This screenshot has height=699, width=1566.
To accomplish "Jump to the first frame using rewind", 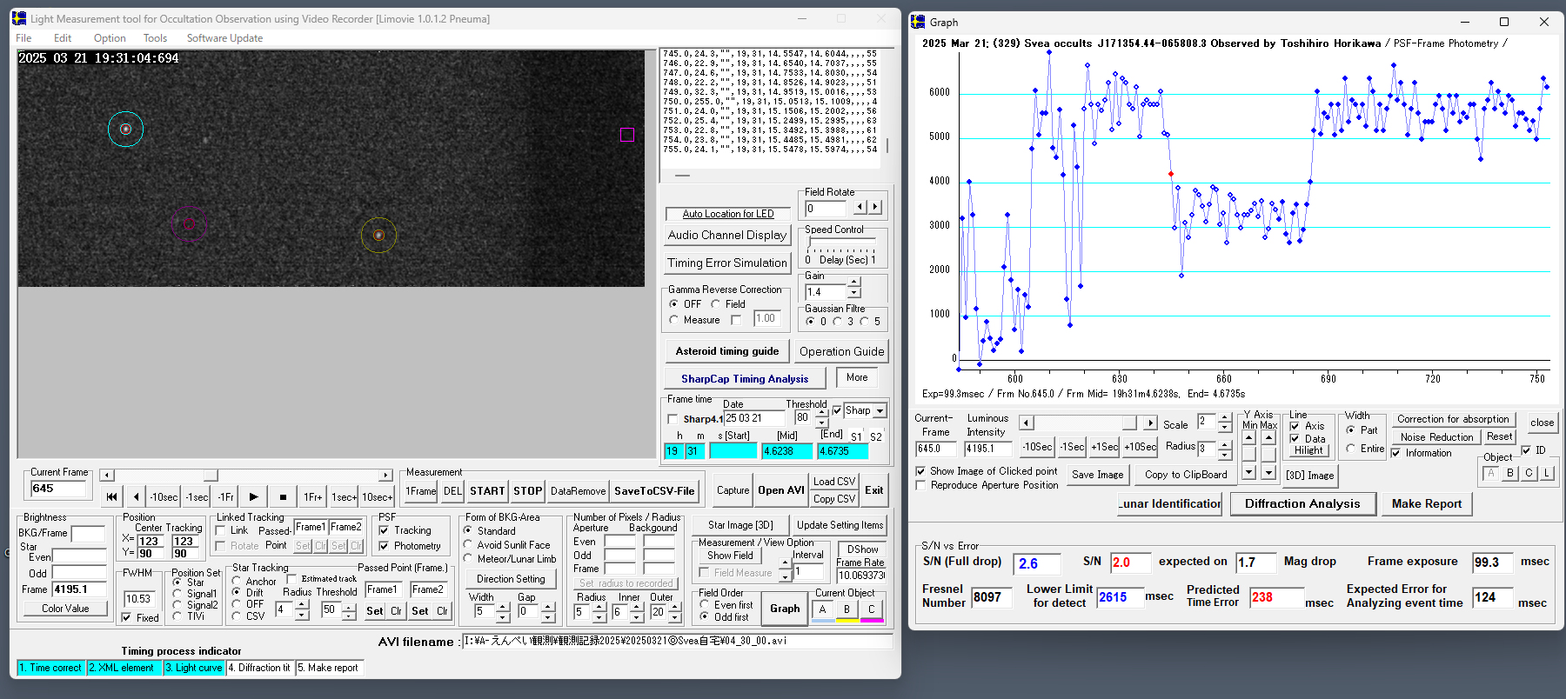I will point(111,497).
